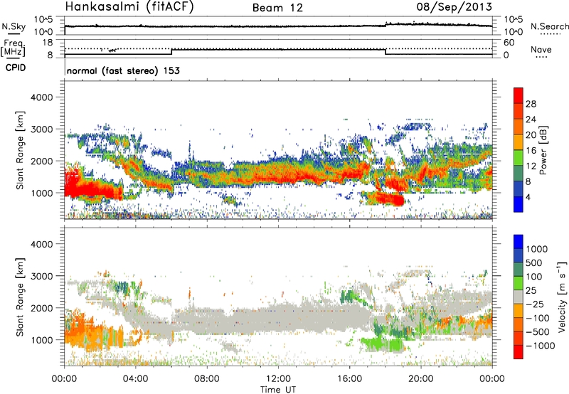The image size is (569, 394).
Task: Click the 'N.Search' legend label
Action: pos(549,26)
